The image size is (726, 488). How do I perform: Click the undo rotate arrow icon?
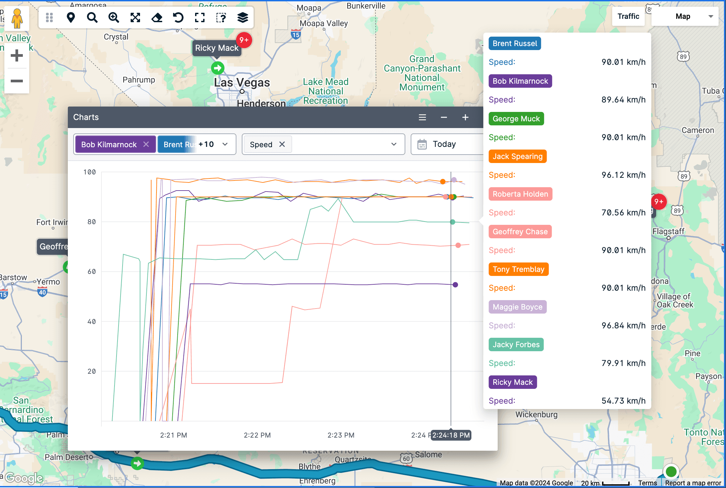click(x=178, y=17)
